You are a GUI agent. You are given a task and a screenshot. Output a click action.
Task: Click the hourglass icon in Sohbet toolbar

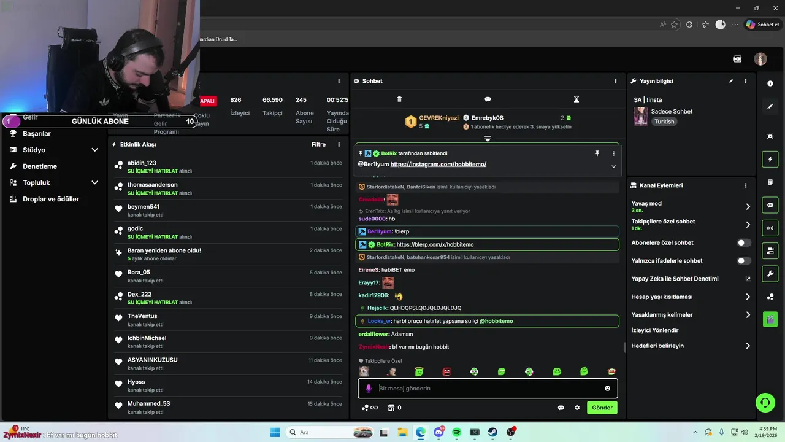[x=576, y=99]
